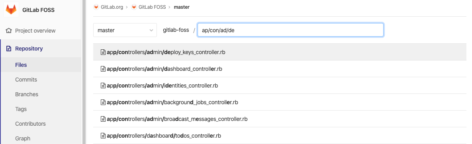Click the GitLab FOSS fox logo avatar
The height and width of the screenshot is (144, 472).
[x=11, y=10]
